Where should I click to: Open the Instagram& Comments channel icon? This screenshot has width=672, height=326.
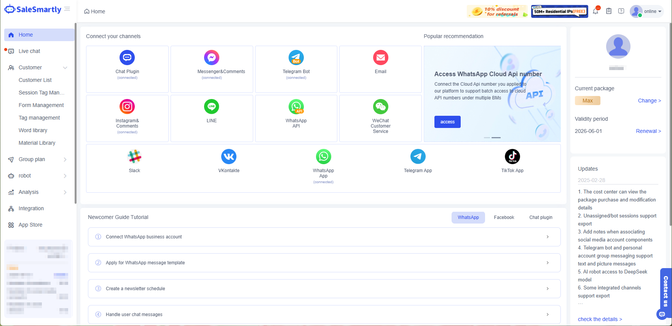click(x=127, y=107)
